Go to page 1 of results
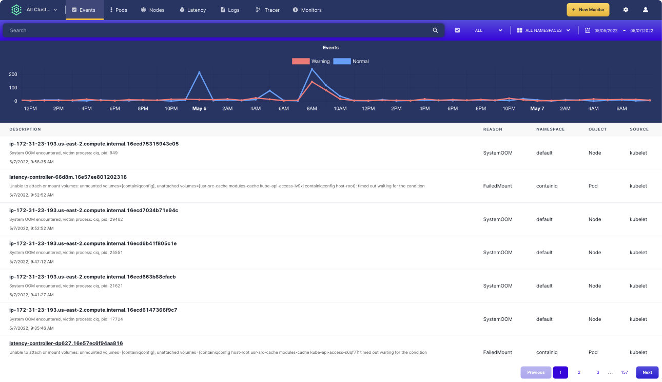The width and height of the screenshot is (662, 382). (560, 372)
